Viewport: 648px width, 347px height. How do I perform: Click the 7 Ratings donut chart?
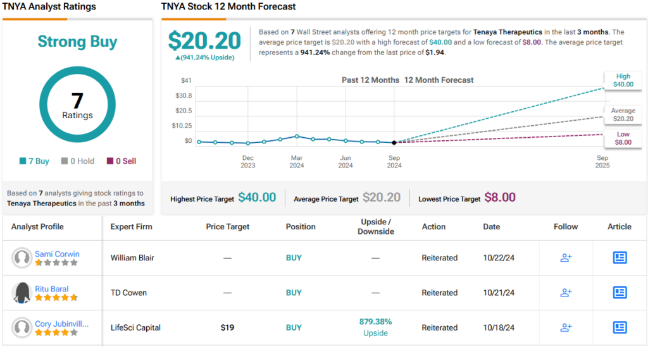pyautogui.click(x=77, y=105)
